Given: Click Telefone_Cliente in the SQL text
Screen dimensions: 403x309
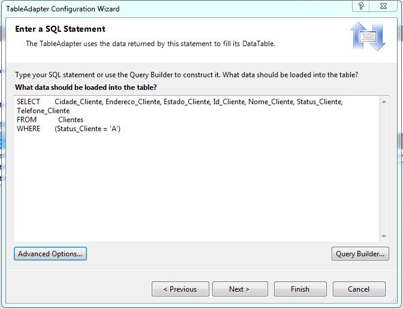Looking at the screenshot, I should tap(43, 111).
